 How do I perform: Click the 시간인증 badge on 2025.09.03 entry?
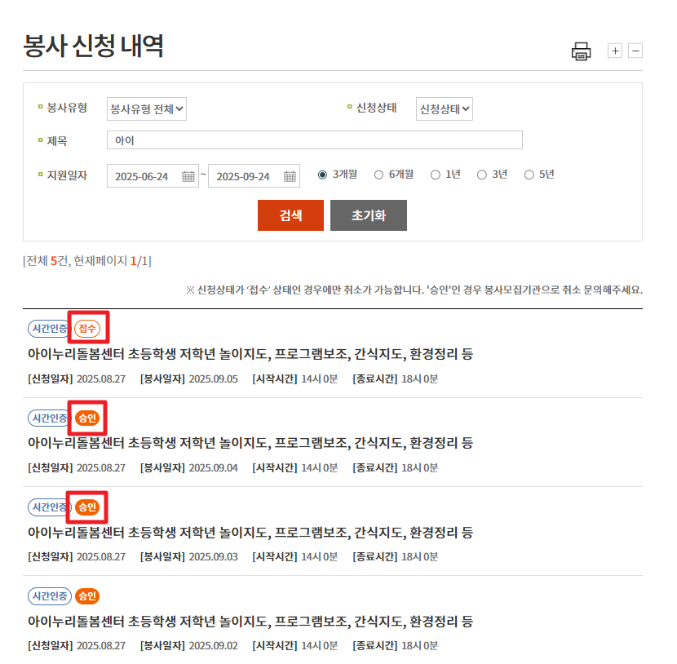(x=49, y=507)
